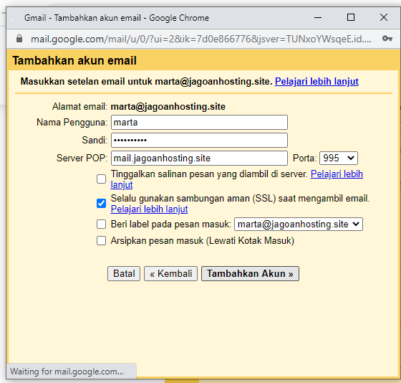
Task: Close the Tambahkan akun email window
Action: (384, 17)
